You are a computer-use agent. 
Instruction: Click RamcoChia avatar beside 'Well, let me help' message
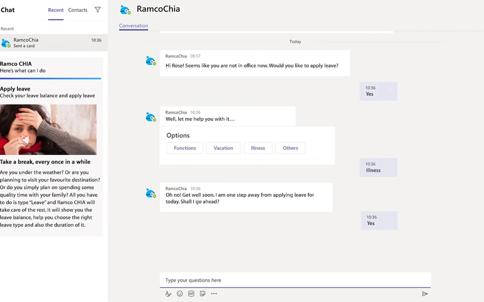(151, 117)
